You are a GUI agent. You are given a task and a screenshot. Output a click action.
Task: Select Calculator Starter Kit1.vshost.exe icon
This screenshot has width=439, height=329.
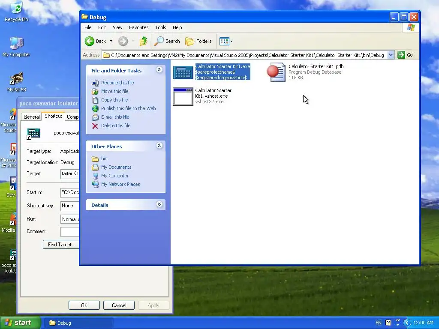tap(183, 96)
